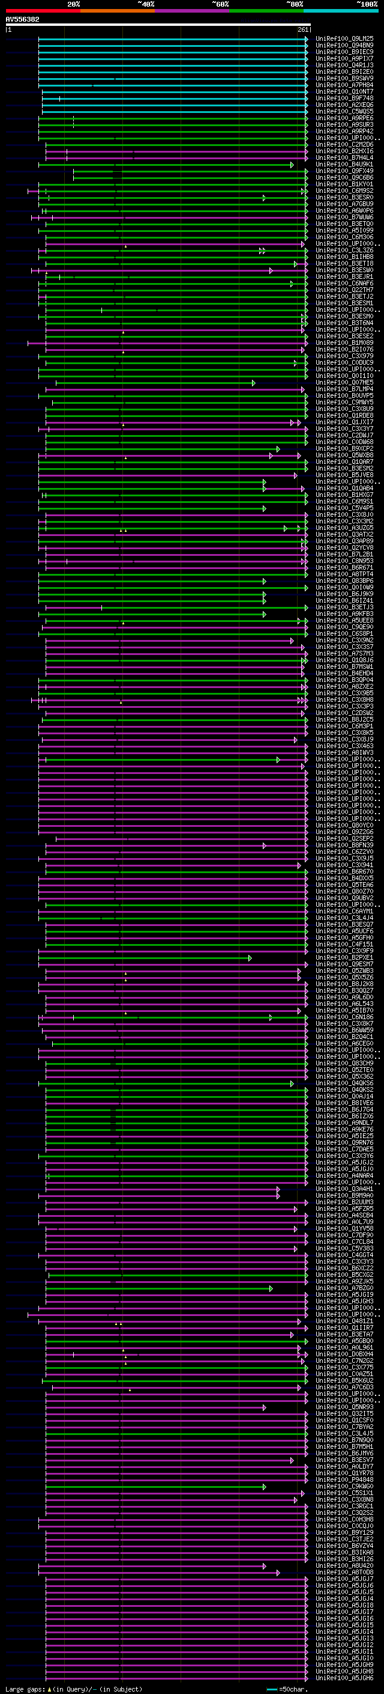
Task: Click the purple ~60% identity legend segment
Action: click(191, 11)
